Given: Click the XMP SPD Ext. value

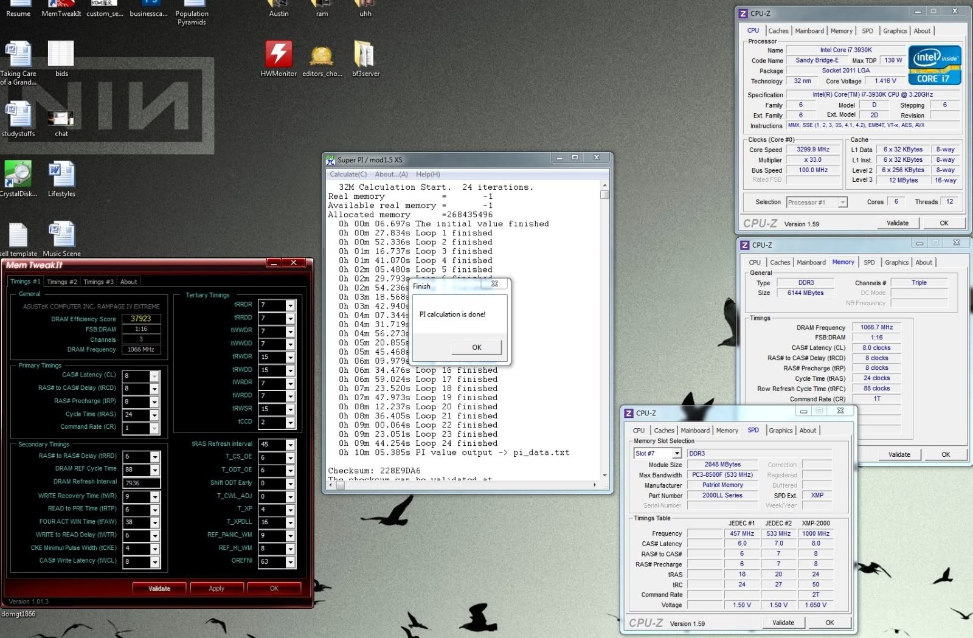Looking at the screenshot, I should tap(817, 496).
